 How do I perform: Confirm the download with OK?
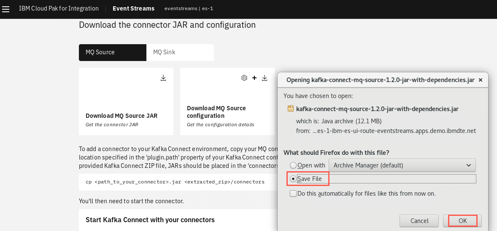463,220
